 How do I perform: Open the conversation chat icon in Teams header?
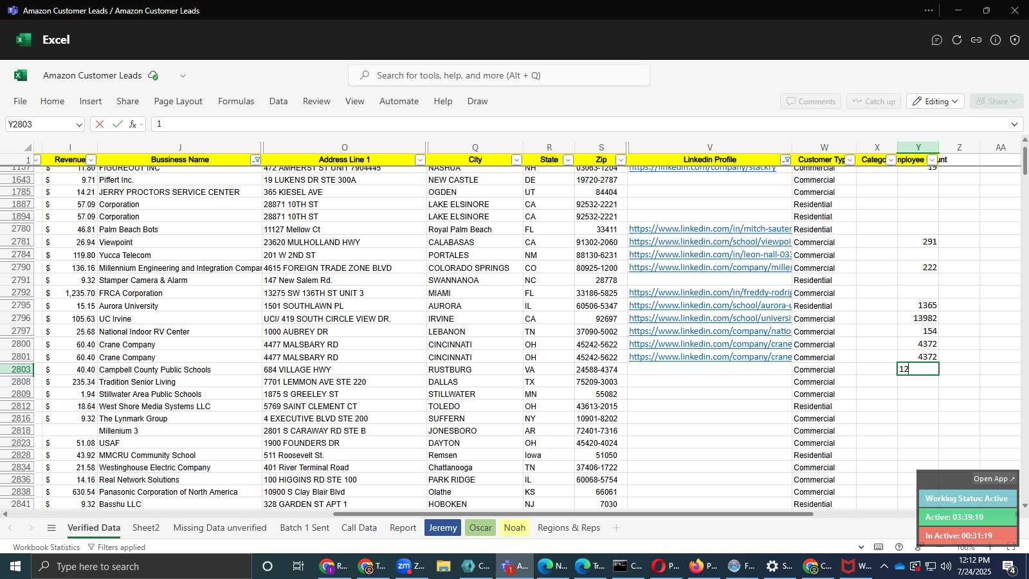point(937,40)
